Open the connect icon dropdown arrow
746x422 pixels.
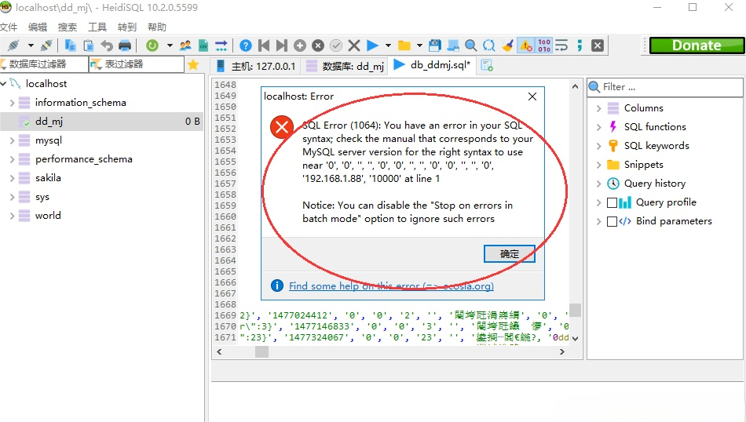coord(31,45)
